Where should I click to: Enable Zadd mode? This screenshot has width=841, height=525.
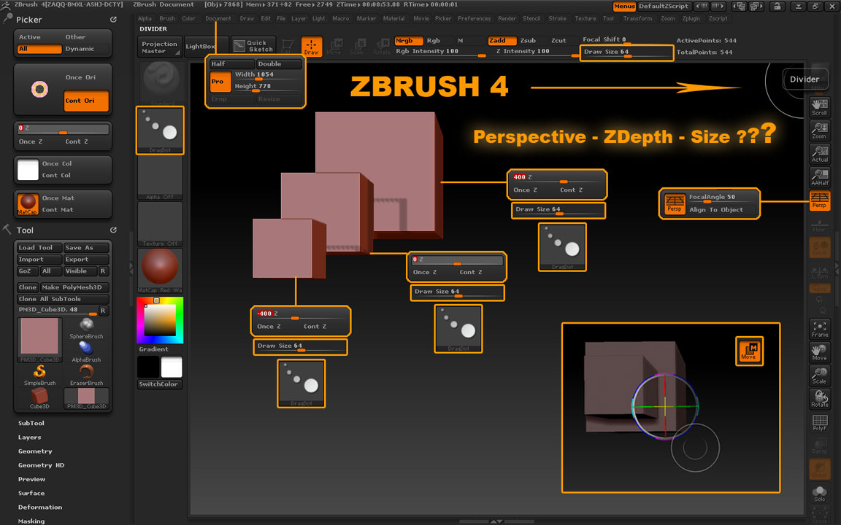[502, 41]
